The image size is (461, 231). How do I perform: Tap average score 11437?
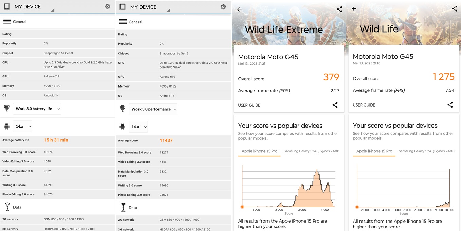pos(166,140)
